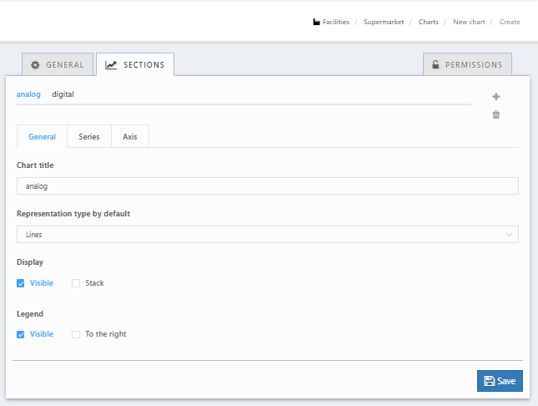Click the floppy disk icon in Save button

click(x=490, y=381)
